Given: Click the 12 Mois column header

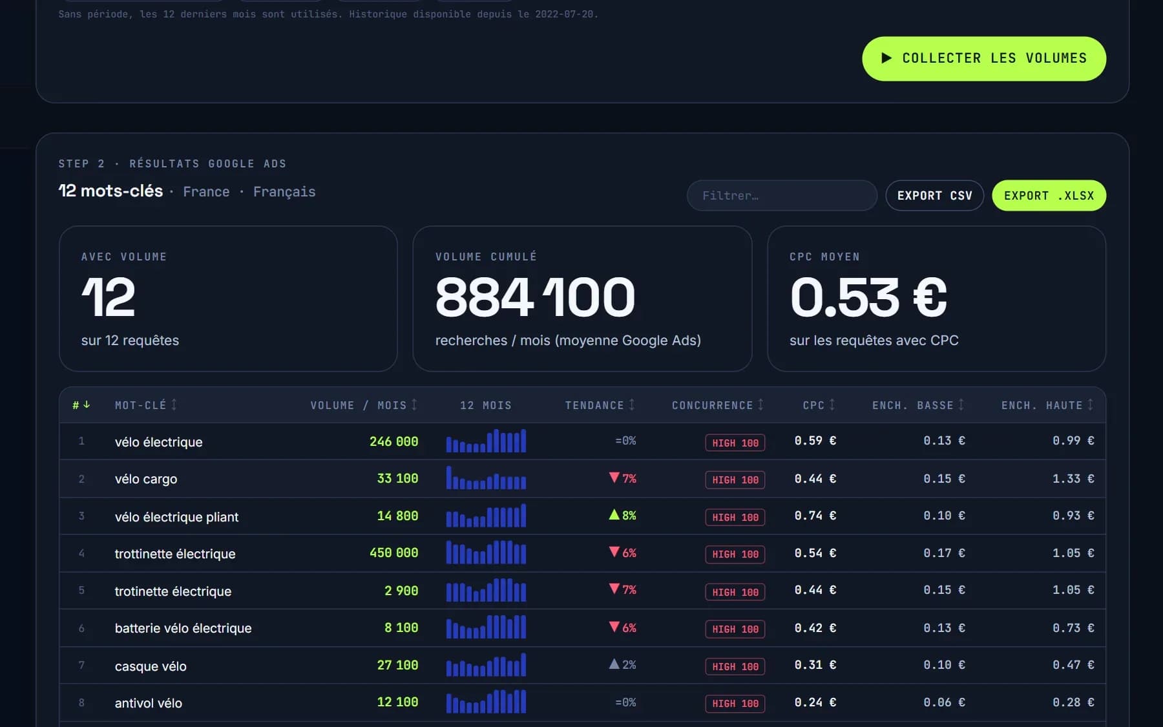Looking at the screenshot, I should tap(486, 405).
